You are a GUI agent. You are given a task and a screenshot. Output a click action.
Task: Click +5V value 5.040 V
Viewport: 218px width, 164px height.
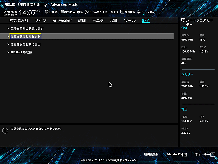tap(204, 121)
